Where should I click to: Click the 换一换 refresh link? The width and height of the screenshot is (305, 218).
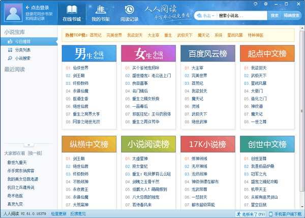pyautogui.click(x=35, y=152)
